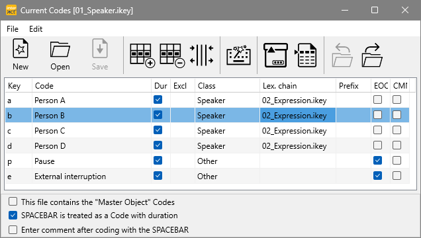Toggle Dur checkbox for Pause
The width and height of the screenshot is (421, 238).
[158, 161]
